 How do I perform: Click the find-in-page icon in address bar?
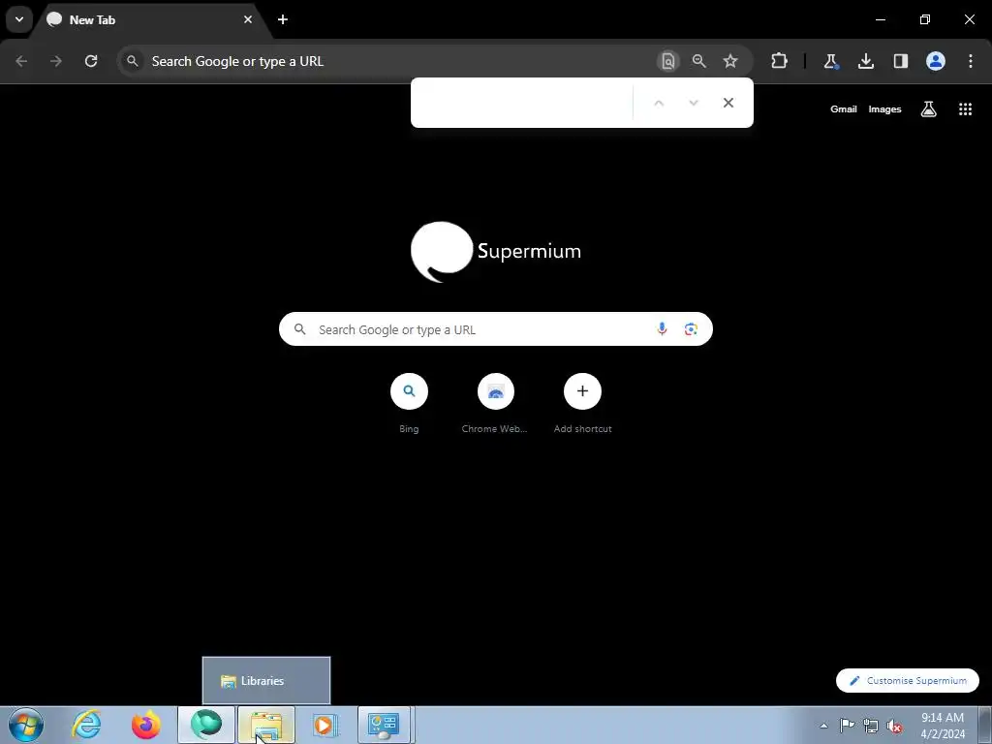(x=668, y=61)
